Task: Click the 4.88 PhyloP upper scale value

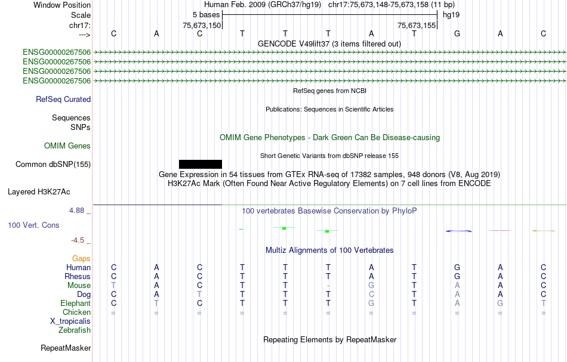Action: click(76, 211)
